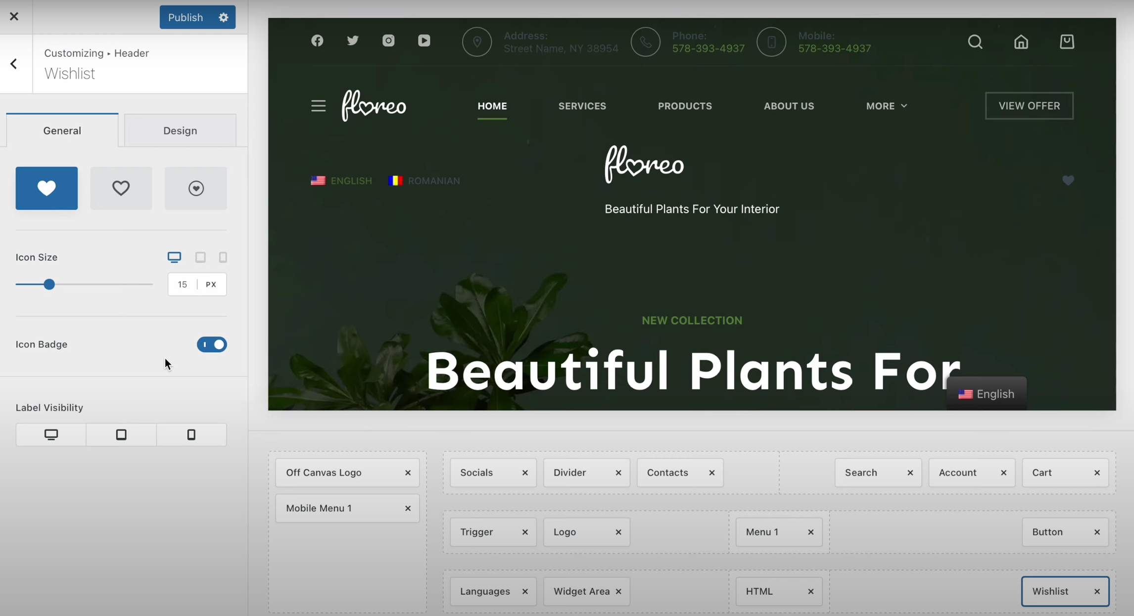1134x616 pixels.
Task: Click the Facebook social icon in preview
Action: (317, 41)
